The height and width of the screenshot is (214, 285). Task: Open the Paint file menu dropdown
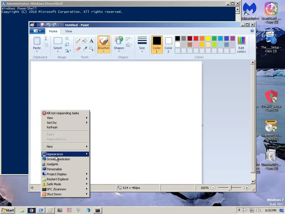[x=37, y=31]
